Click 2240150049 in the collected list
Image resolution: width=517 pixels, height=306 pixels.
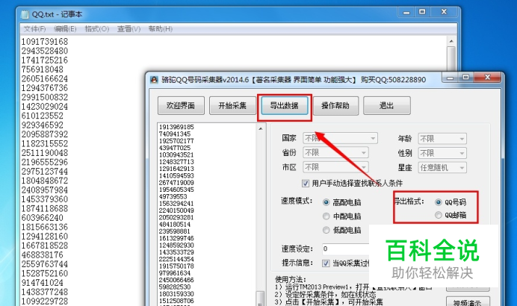[x=176, y=210]
